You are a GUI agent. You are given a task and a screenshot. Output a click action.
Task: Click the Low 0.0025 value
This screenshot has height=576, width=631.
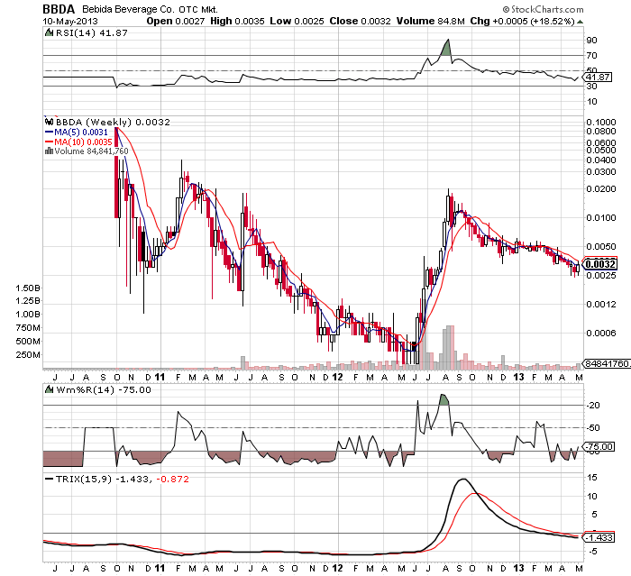(297, 22)
